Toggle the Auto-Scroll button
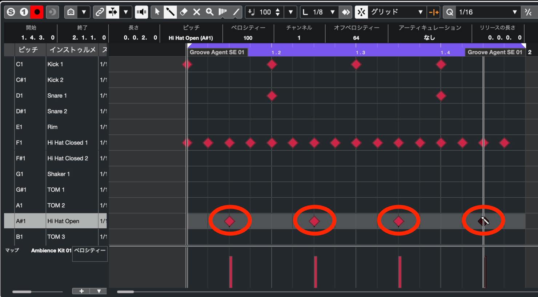 pos(113,12)
